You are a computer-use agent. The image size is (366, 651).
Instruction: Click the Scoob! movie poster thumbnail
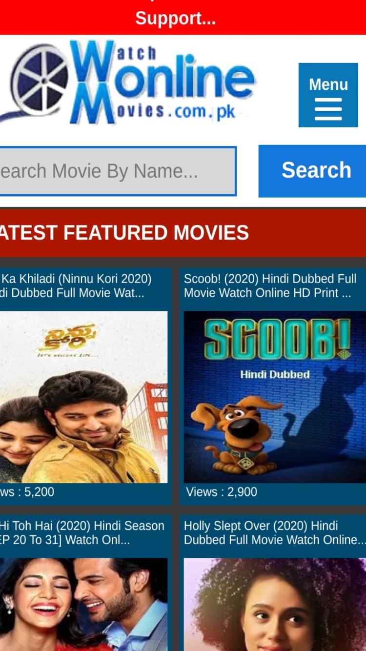(275, 397)
